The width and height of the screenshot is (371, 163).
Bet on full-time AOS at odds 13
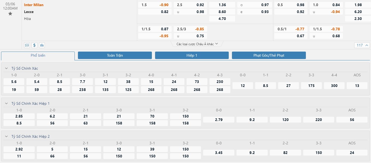357,86
